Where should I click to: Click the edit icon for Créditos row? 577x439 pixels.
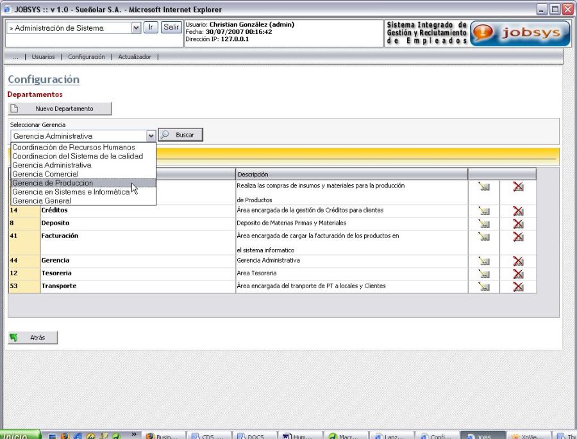483,211
